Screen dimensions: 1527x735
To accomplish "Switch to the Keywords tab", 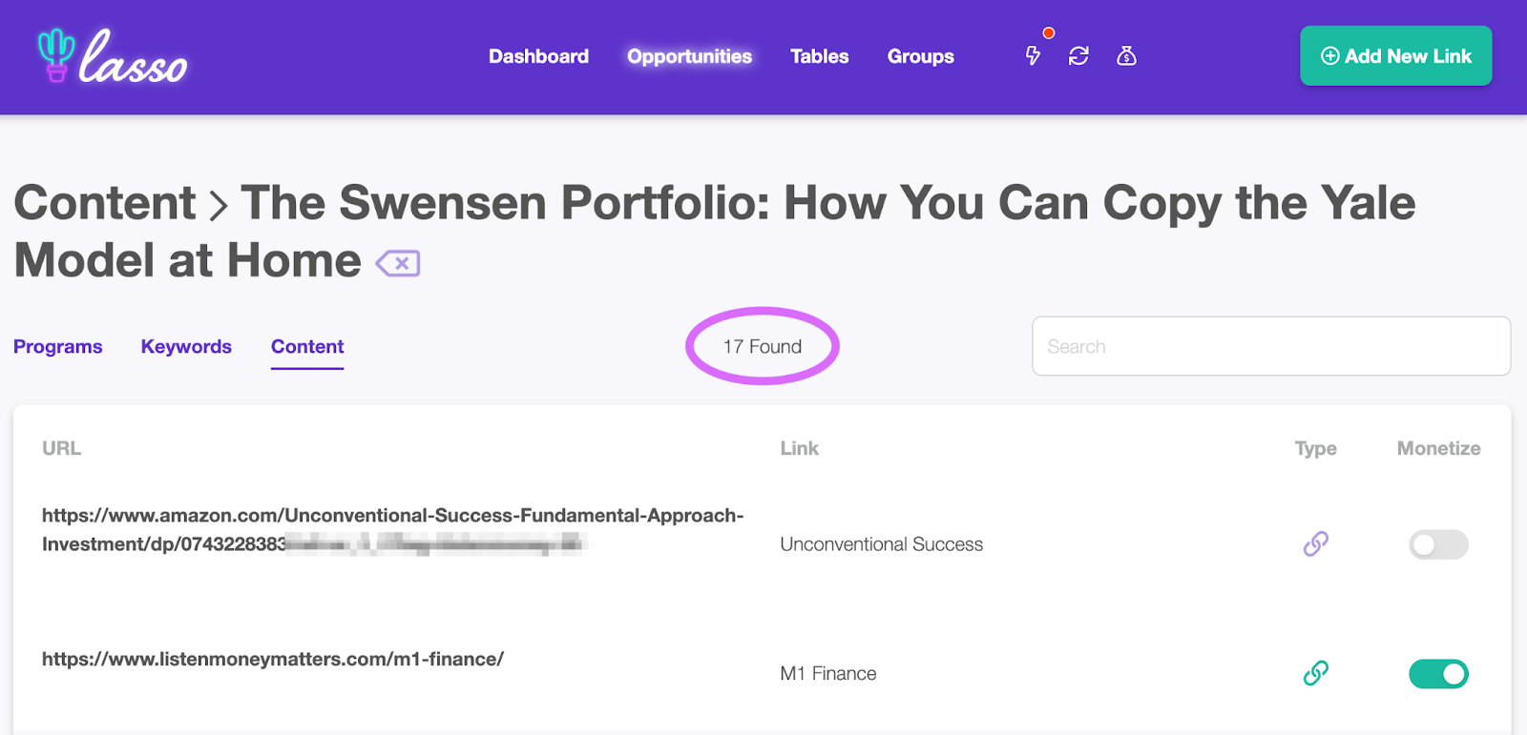I will pyautogui.click(x=186, y=346).
